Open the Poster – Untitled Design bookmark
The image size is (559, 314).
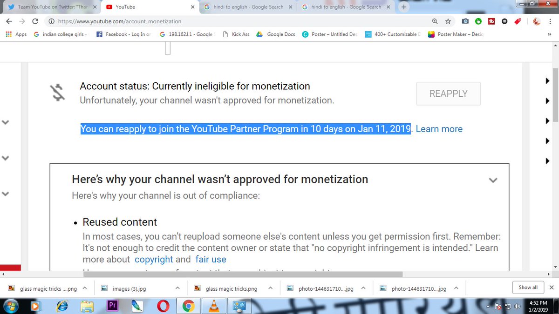tap(330, 34)
